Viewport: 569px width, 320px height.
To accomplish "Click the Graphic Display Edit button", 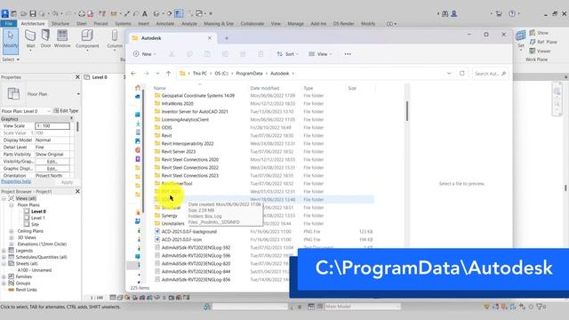I will pyautogui.click(x=52, y=169).
